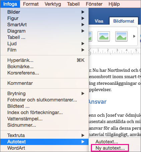Image resolution: width=141 pixels, height=152 pixels.
Task: Expand the Bilder submenu
Action: [x=44, y=12]
